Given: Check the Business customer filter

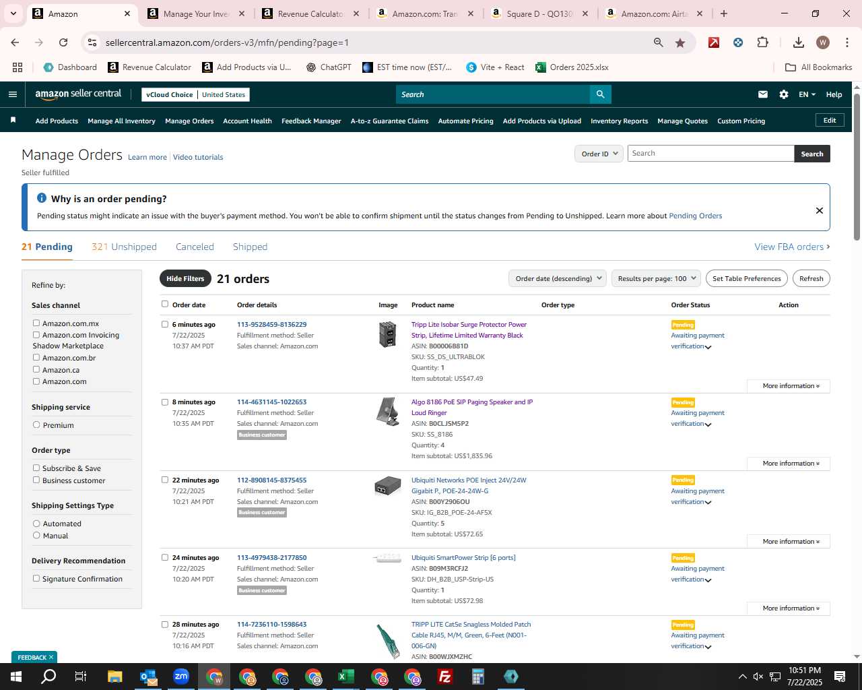Looking at the screenshot, I should [36, 480].
